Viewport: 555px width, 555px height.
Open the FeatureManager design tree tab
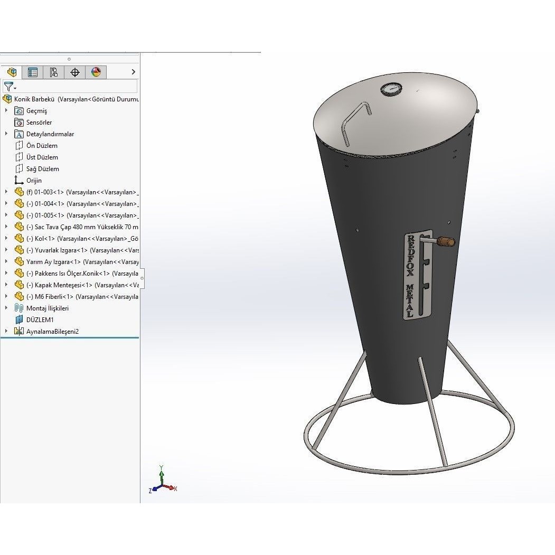coord(12,72)
